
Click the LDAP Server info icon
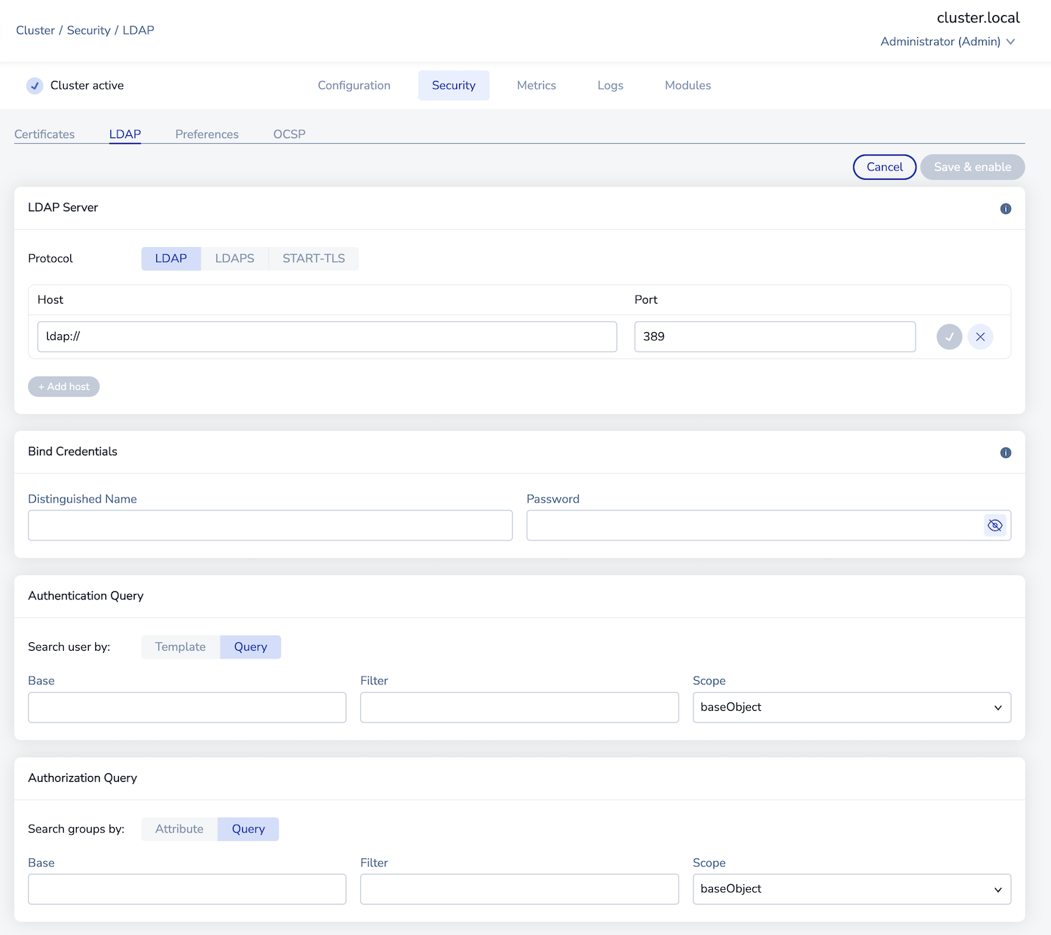[1005, 208]
